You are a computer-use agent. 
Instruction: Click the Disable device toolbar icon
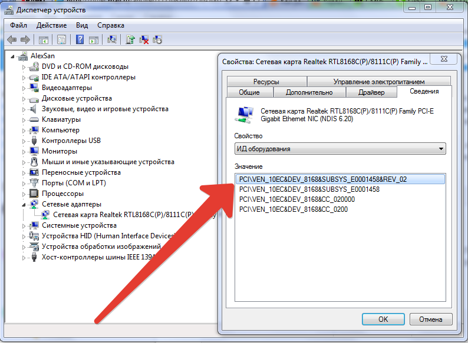click(157, 40)
